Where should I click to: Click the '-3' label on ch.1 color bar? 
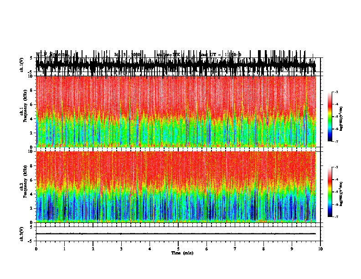336,92
